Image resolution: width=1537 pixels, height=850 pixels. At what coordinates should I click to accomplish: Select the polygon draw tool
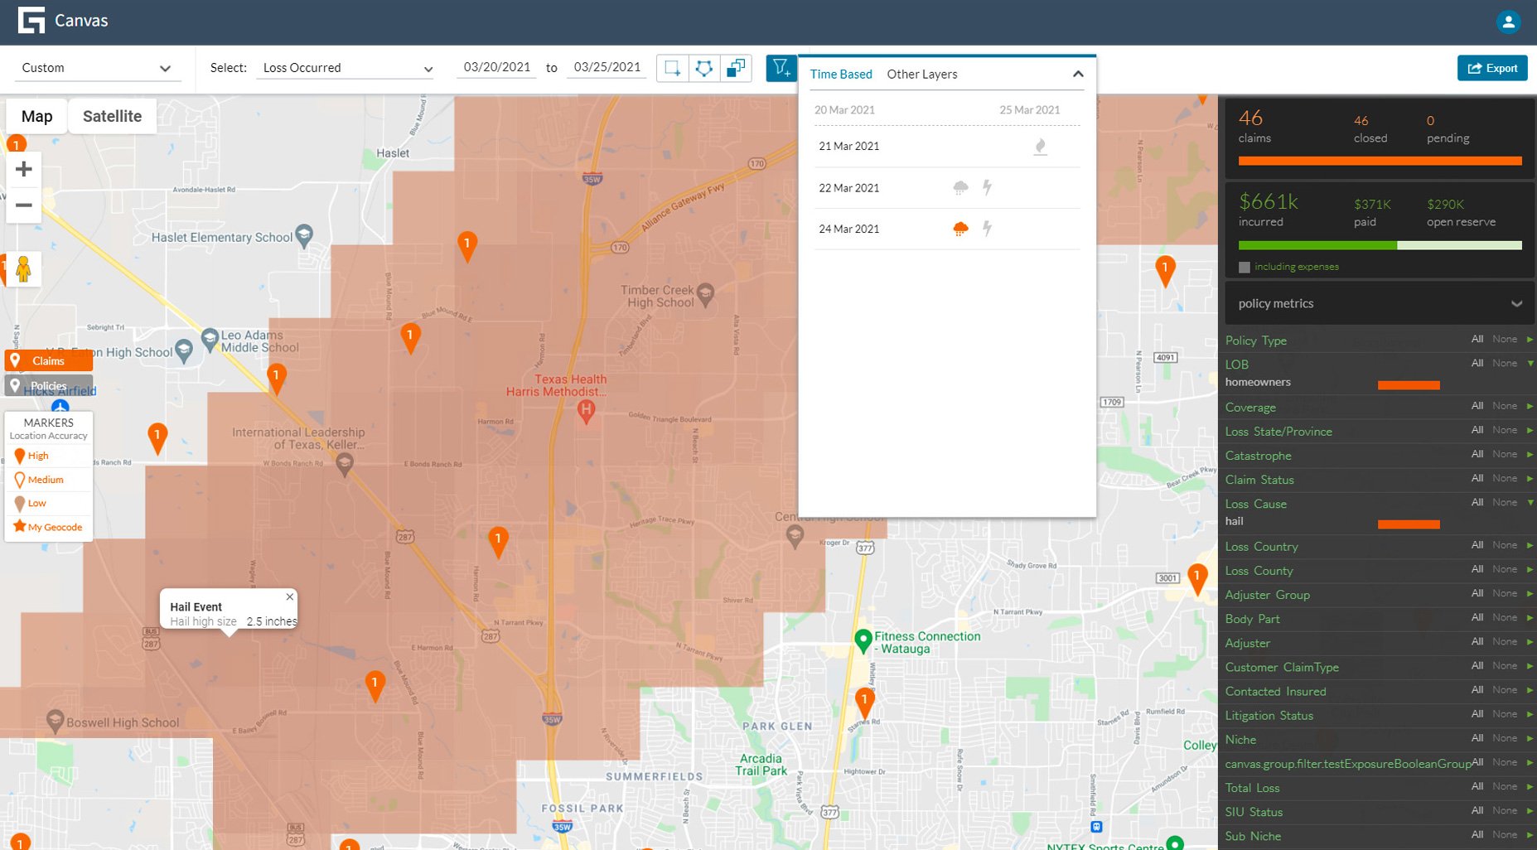pos(703,68)
